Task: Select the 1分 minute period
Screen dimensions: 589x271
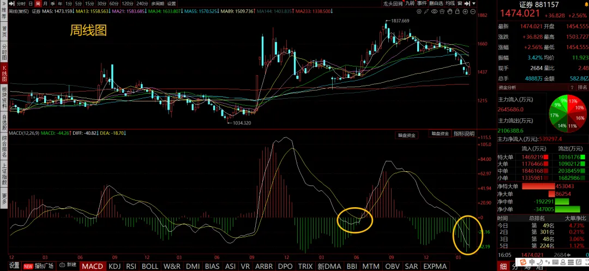Action: point(69,4)
